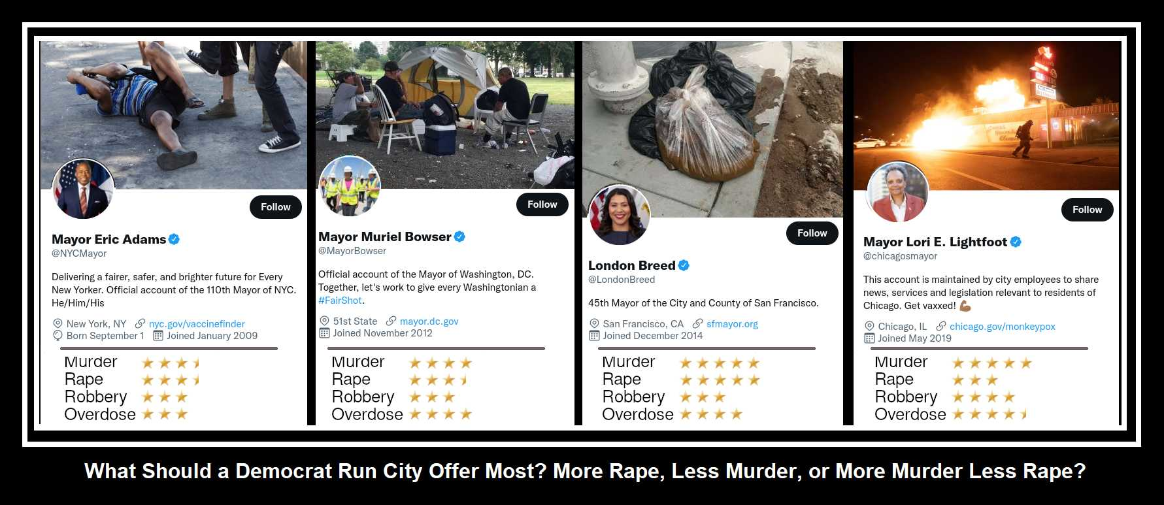Open chicago.gov/monkeypox link
The height and width of the screenshot is (505, 1164).
point(1002,327)
